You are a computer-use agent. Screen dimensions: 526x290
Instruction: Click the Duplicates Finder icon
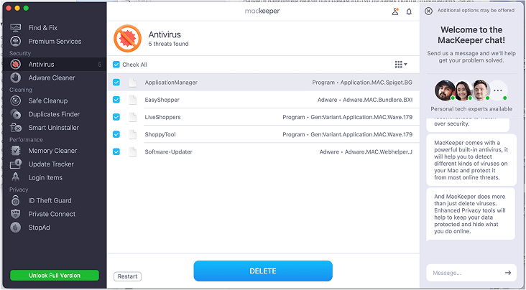pos(15,114)
